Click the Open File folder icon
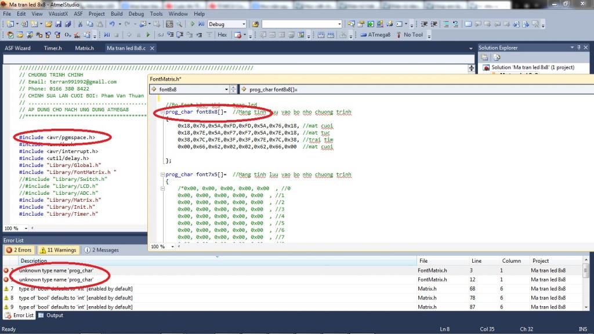 (x=49, y=24)
